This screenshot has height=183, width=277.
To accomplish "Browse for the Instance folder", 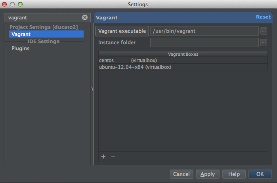I will coord(264,43).
